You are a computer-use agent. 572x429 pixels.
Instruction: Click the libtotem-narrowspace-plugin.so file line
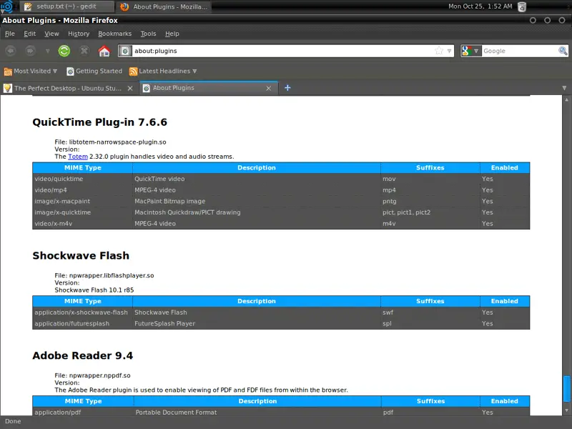coord(111,142)
